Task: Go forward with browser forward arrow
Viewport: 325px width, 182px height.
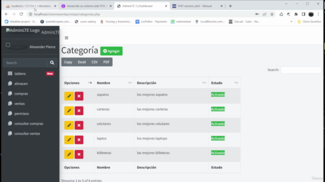Action: (x=14, y=14)
